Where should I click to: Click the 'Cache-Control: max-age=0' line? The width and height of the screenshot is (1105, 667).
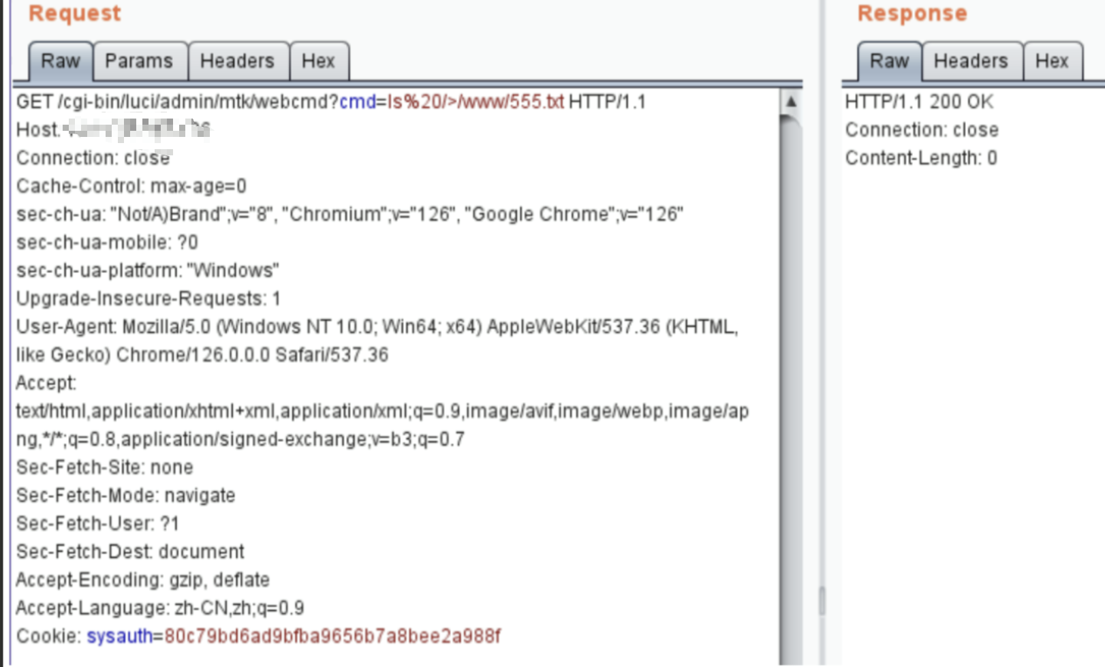pos(131,186)
